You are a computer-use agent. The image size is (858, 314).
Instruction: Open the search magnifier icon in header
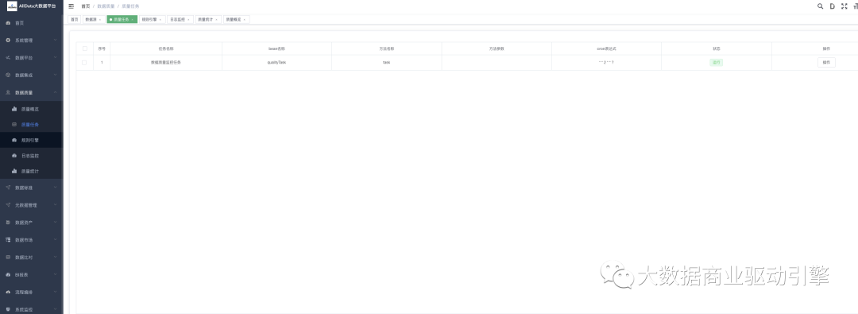click(x=820, y=6)
